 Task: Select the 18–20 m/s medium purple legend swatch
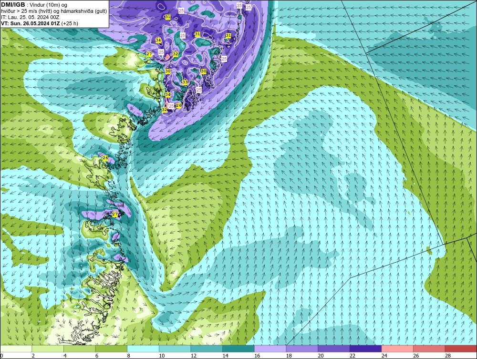click(302, 349)
